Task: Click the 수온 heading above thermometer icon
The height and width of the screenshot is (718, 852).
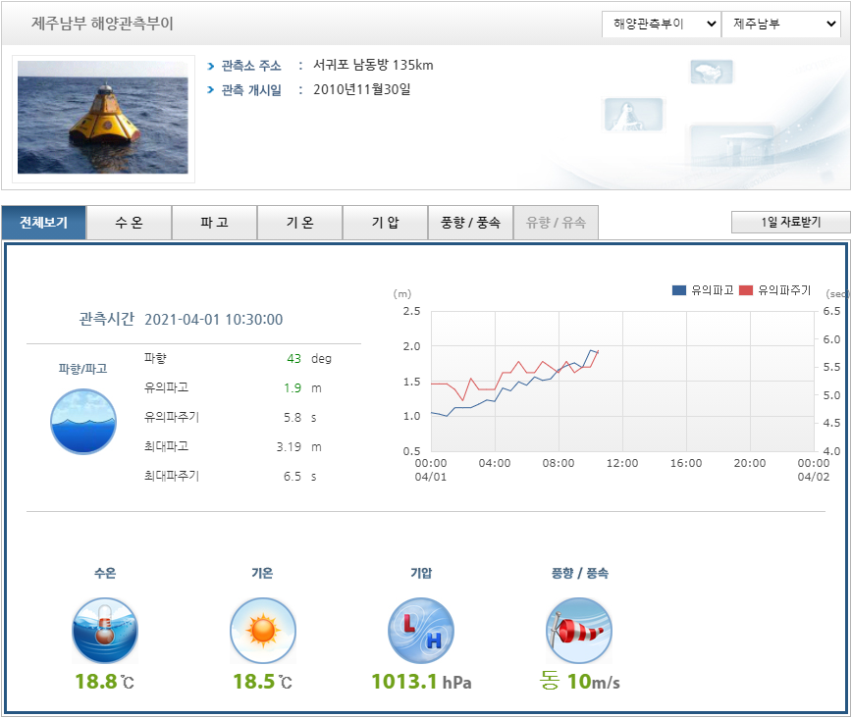Action: tap(105, 573)
